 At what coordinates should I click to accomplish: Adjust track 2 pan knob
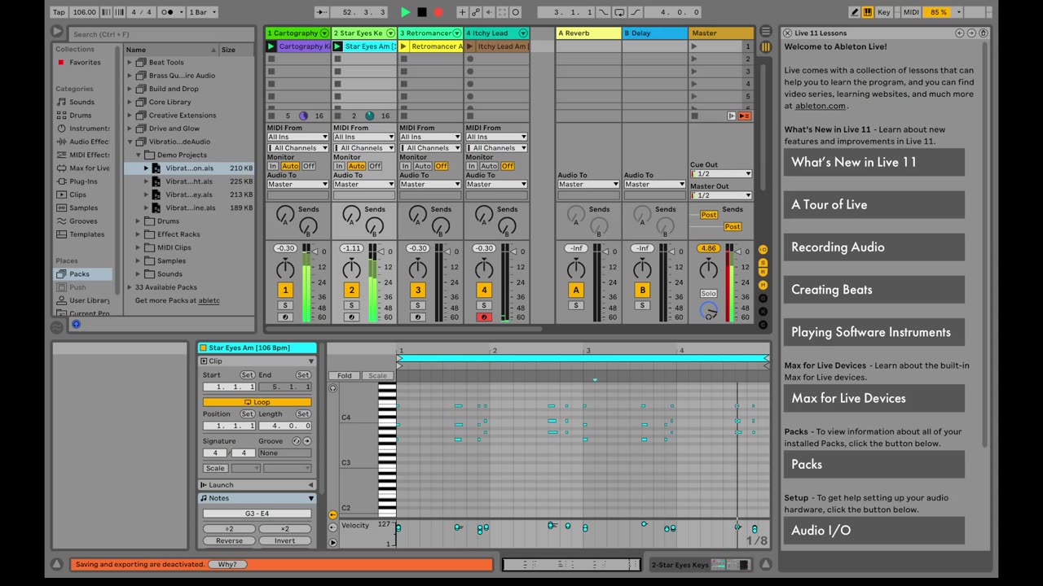click(x=352, y=269)
